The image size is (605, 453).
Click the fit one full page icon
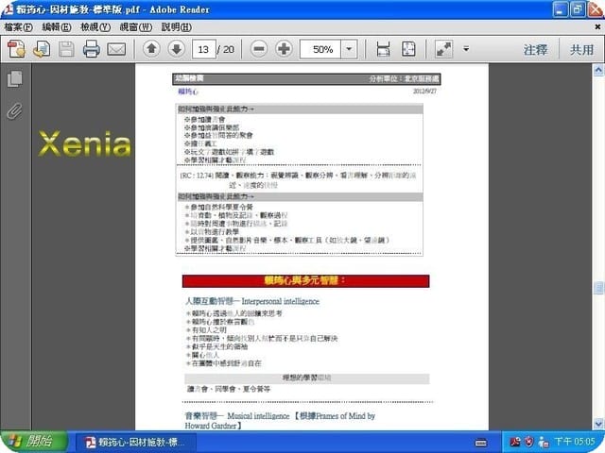pos(408,49)
